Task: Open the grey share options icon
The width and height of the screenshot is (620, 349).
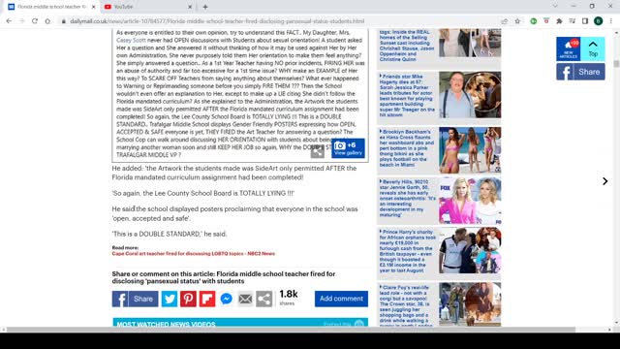Action: tap(264, 299)
